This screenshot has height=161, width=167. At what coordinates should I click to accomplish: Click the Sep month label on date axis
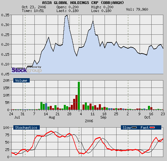click(x=103, y=117)
